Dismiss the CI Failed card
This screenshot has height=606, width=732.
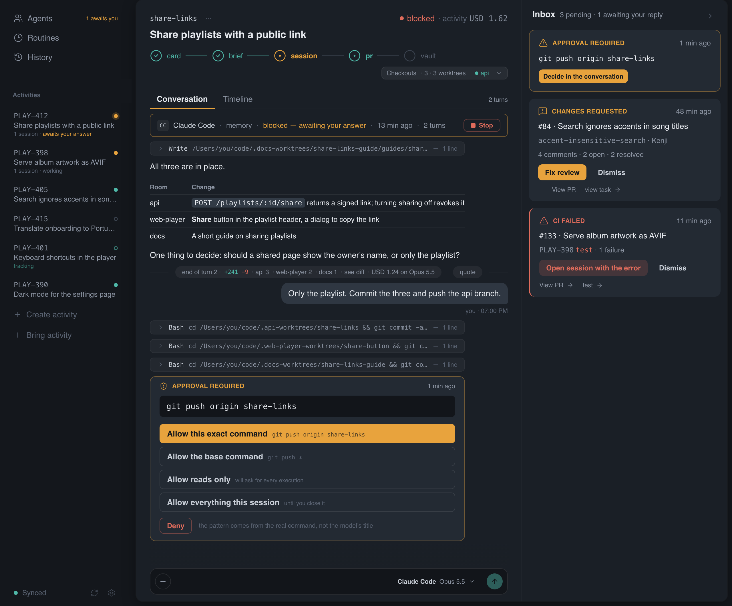pos(673,268)
